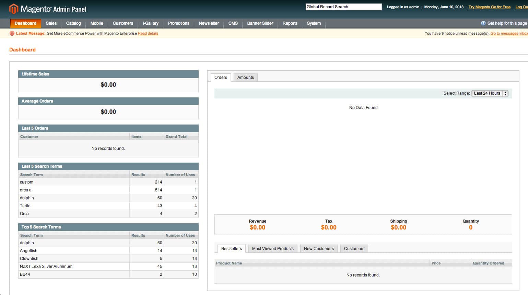Open the Customers menu in navigation bar

[x=123, y=23]
